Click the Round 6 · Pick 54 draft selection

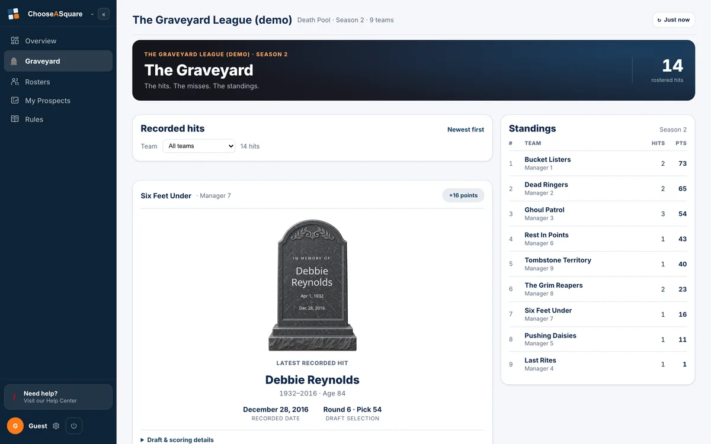[x=353, y=410]
